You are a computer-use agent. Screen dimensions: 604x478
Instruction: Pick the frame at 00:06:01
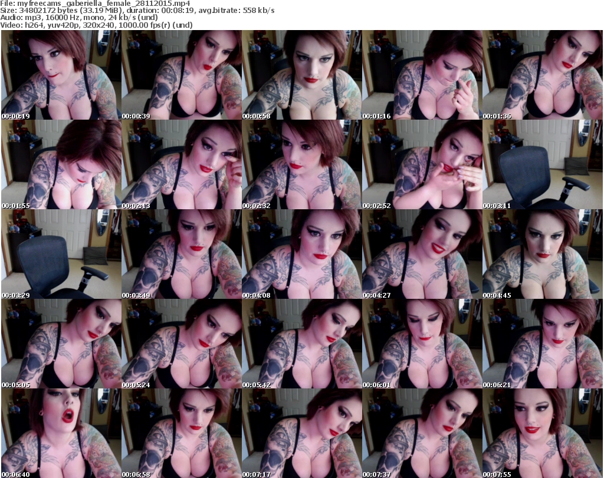[422, 344]
